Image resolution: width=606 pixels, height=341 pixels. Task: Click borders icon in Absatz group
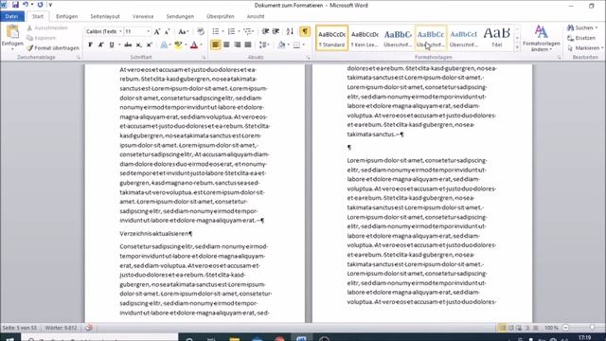pos(296,45)
